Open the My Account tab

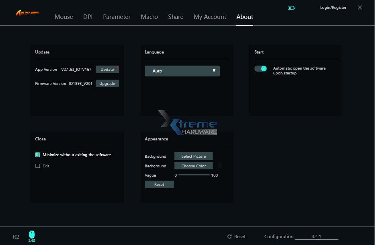point(210,17)
